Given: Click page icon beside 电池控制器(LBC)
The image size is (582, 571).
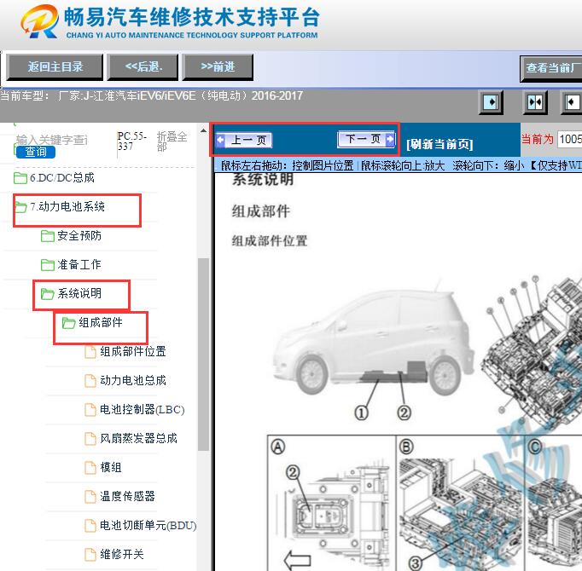Looking at the screenshot, I should (x=90, y=409).
